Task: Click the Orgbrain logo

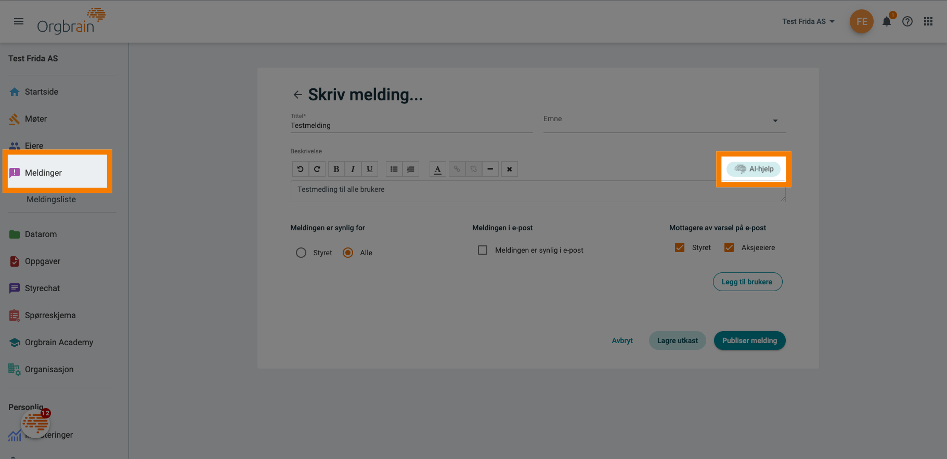Action: point(71,21)
